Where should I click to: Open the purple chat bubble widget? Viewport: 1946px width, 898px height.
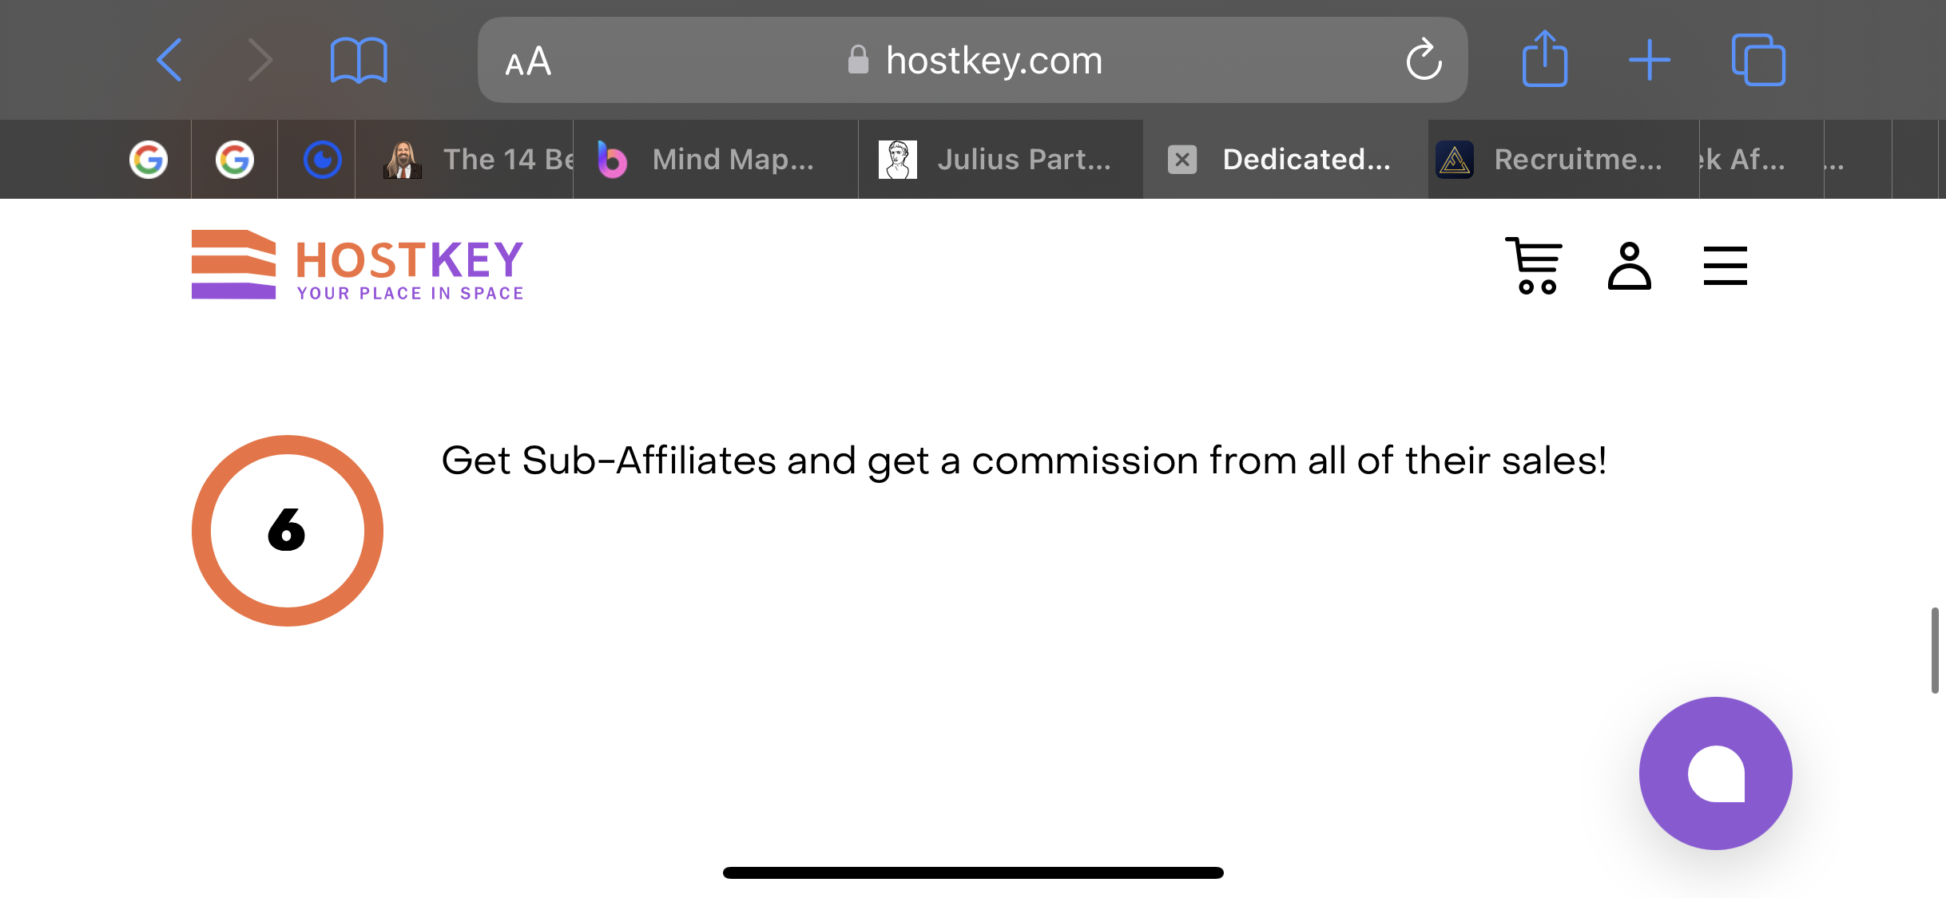pos(1715,773)
